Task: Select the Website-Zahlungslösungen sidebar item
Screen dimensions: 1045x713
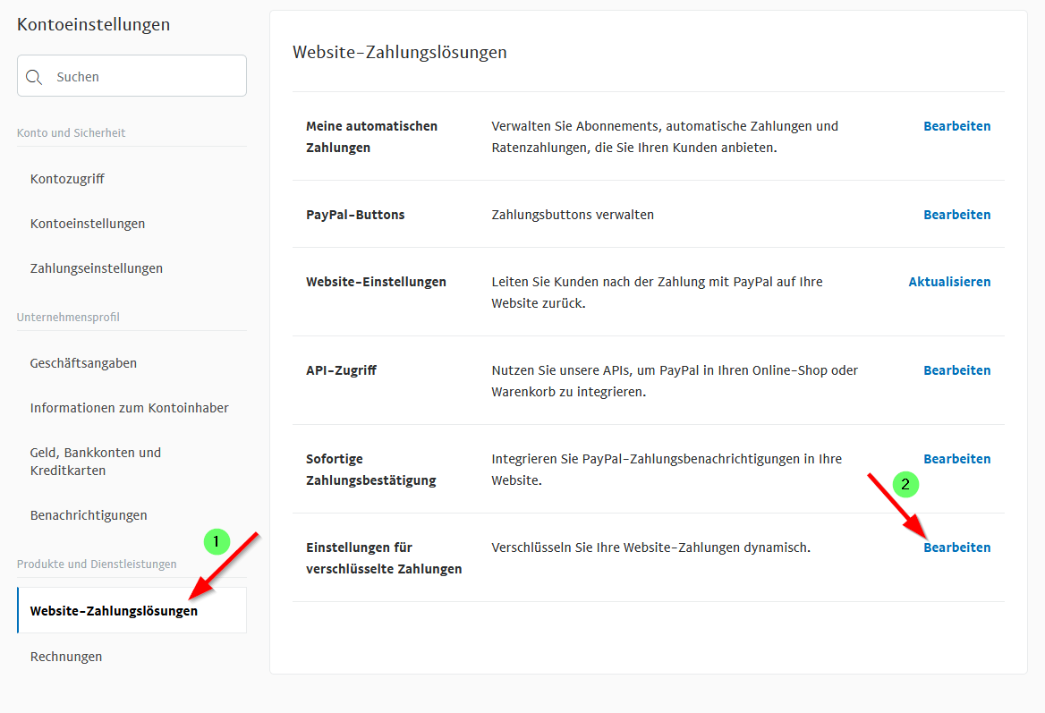Action: (x=114, y=611)
